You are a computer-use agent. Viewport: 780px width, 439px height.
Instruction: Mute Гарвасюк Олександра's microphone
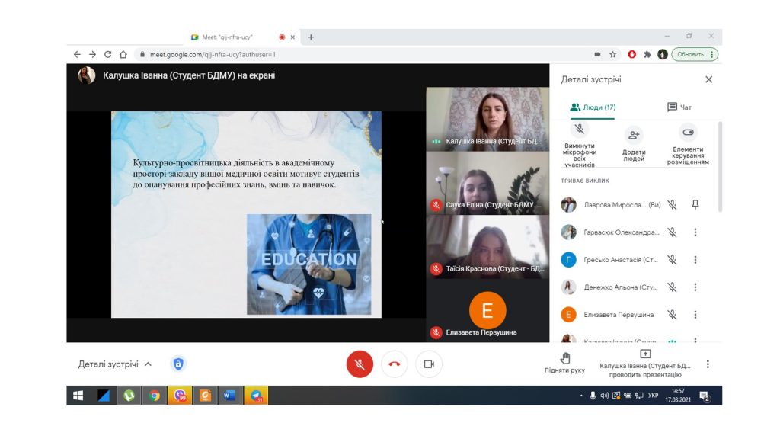[672, 232]
